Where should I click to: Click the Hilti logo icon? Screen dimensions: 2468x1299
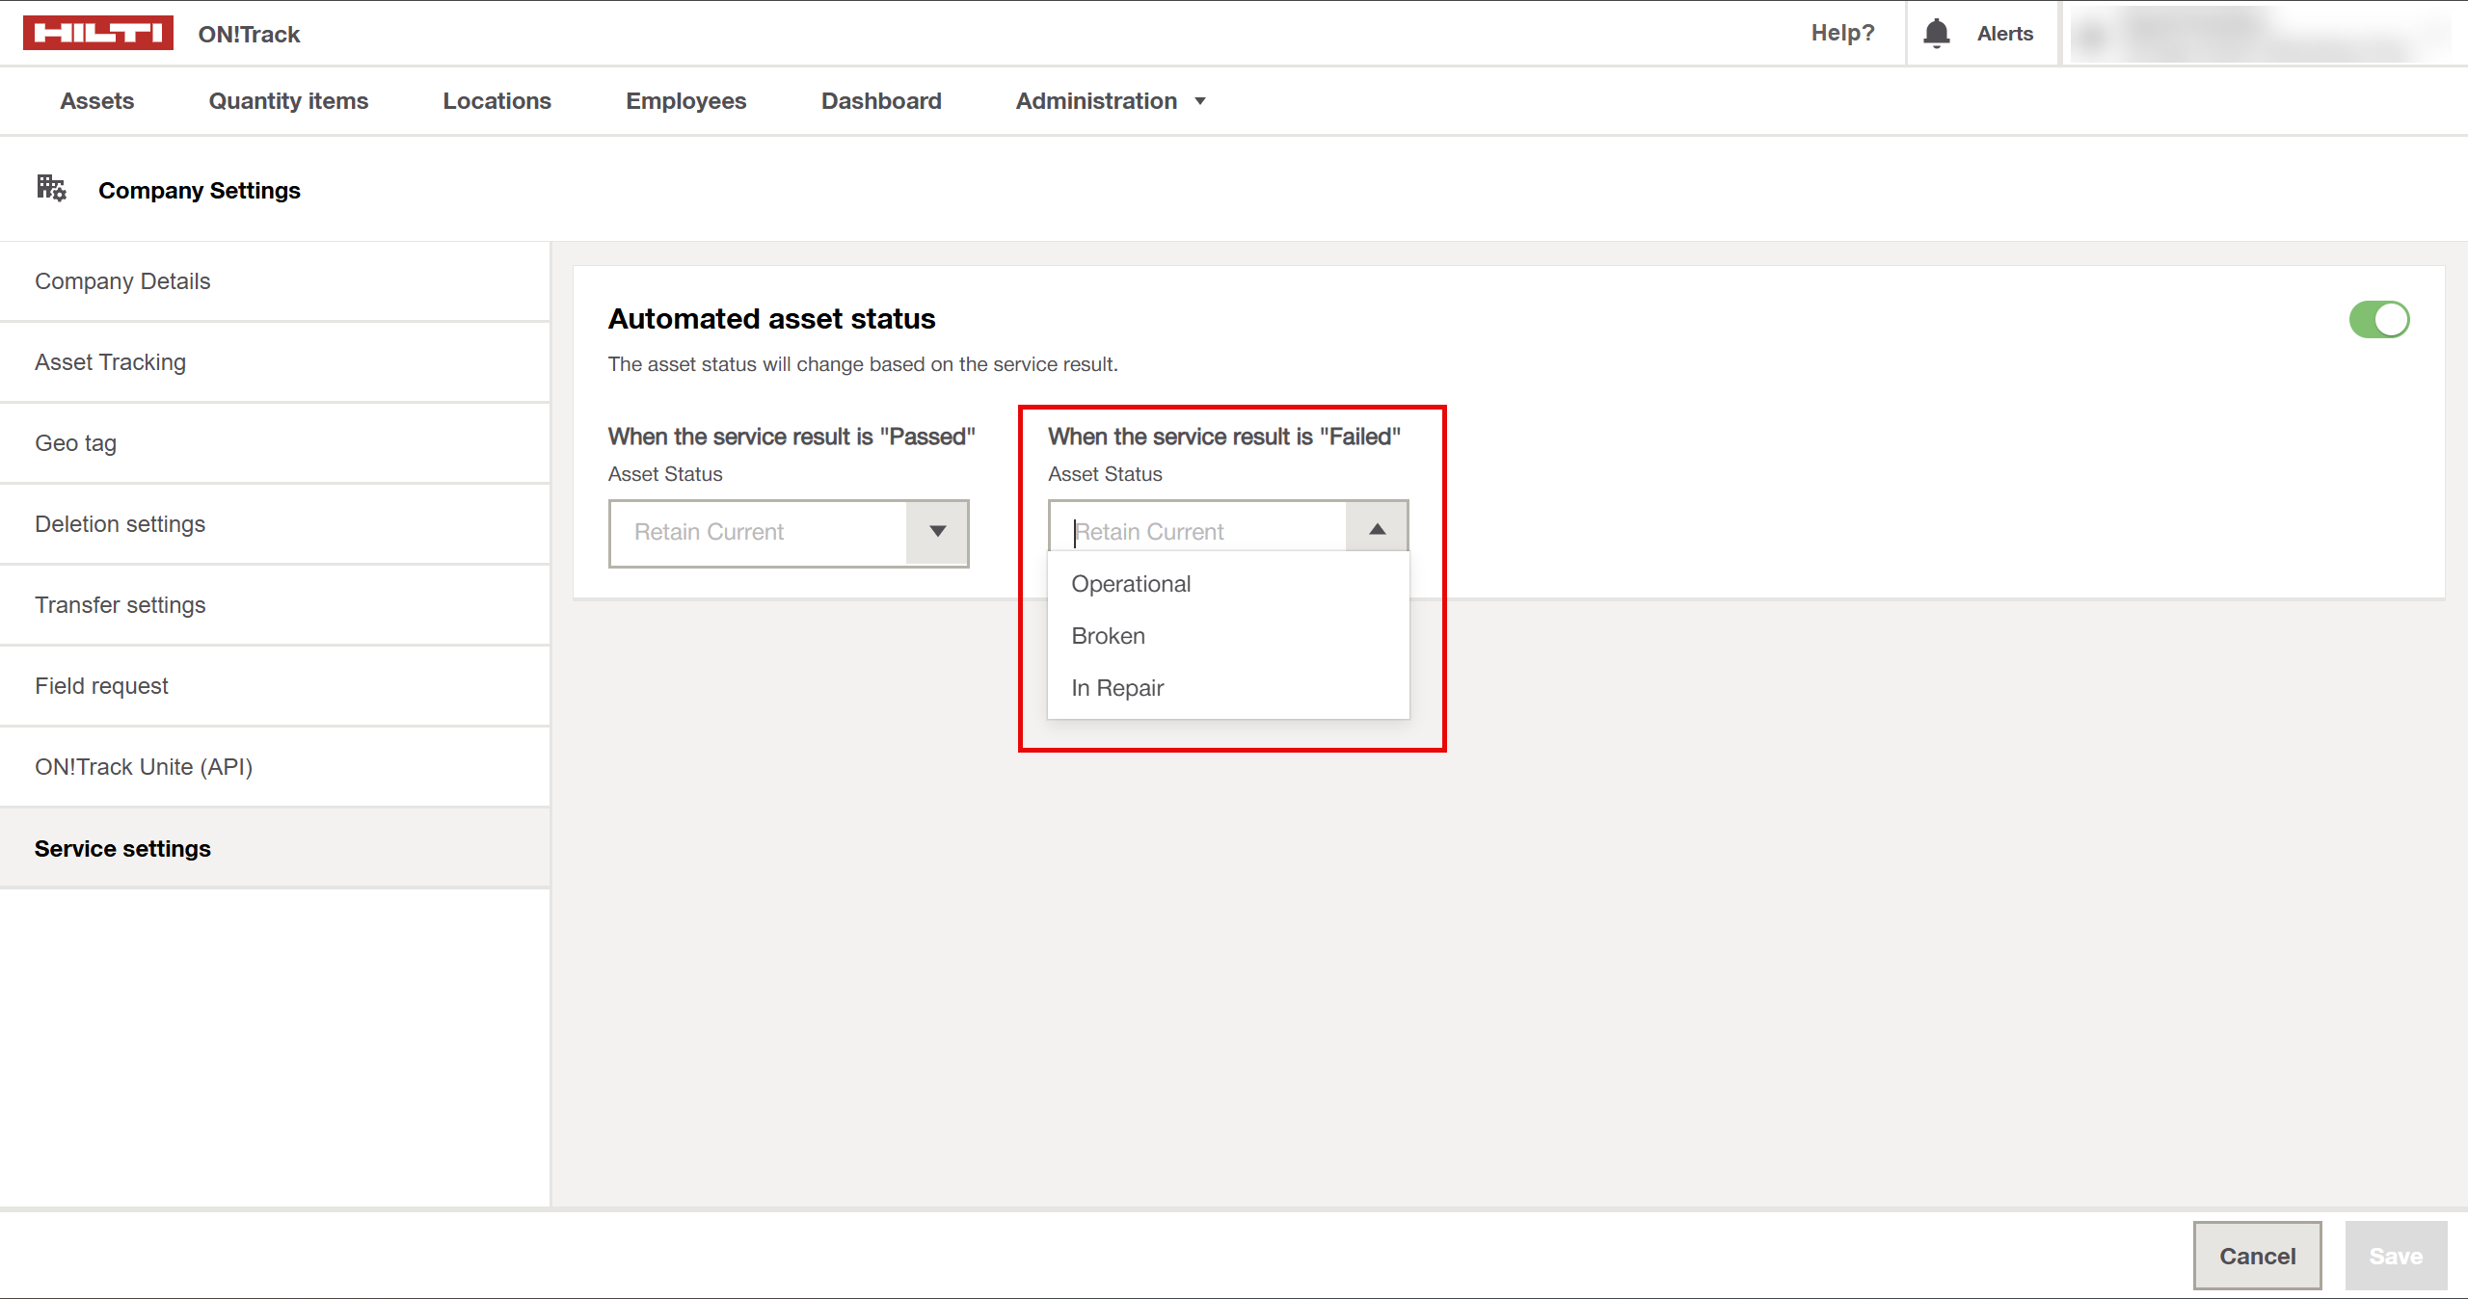coord(97,33)
